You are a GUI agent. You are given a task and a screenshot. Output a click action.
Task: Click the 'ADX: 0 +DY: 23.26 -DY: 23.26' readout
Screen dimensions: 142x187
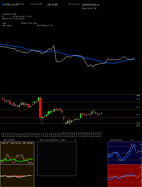(x=17, y=143)
